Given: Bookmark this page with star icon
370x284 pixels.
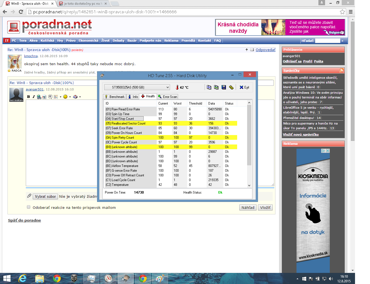Looking at the screenshot, I should point(343,12).
